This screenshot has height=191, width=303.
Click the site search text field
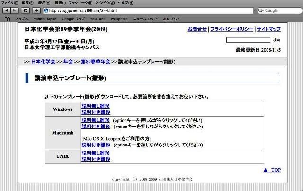pos(252,40)
